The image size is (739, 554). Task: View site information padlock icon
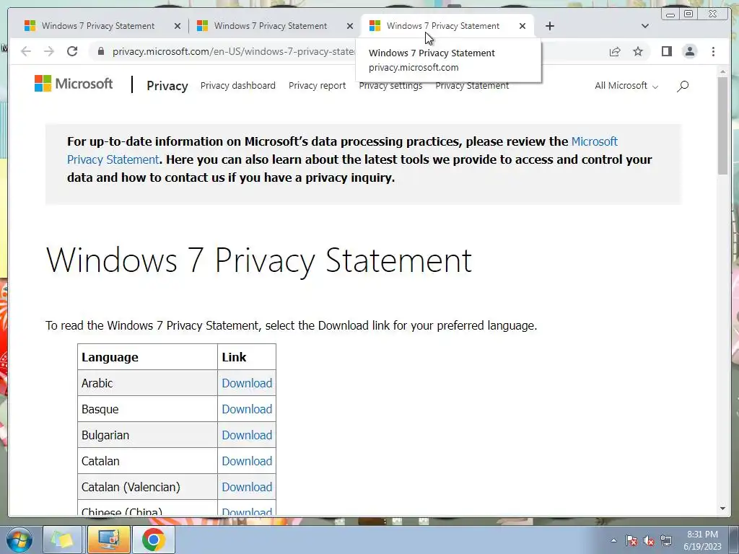coord(100,51)
